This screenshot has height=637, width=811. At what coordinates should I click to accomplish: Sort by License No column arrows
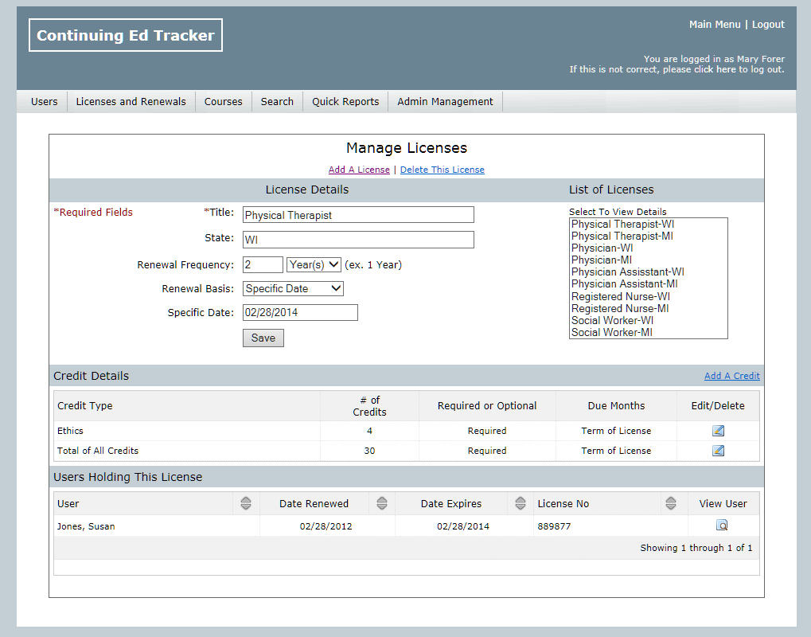coord(671,503)
